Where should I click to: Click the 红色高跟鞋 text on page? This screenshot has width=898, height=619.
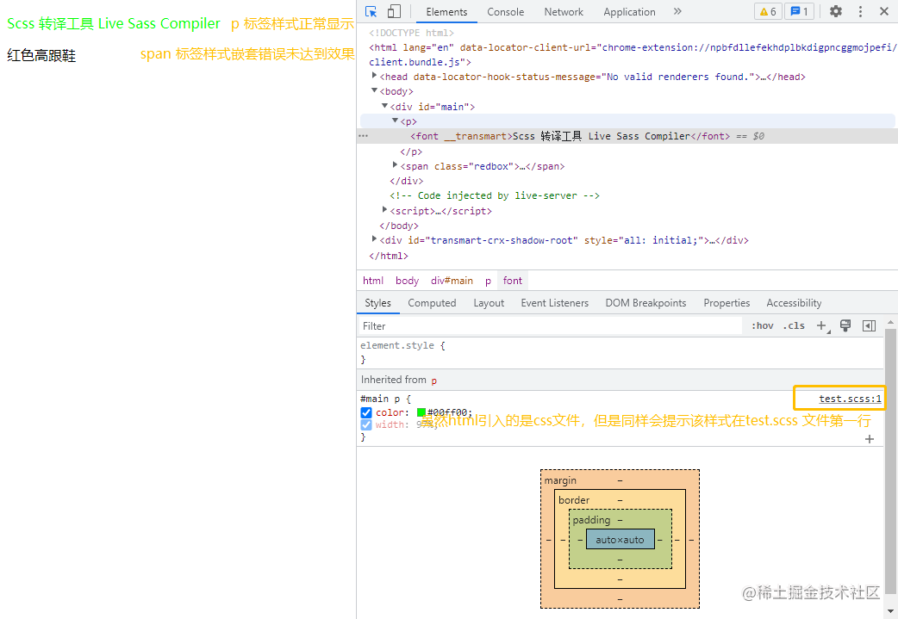(41, 55)
